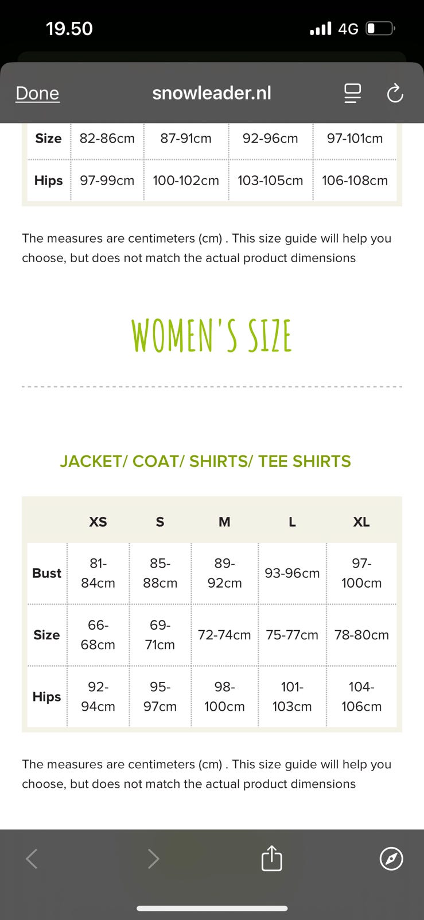Viewport: 424px width, 920px height.
Task: Tap the Done button
Action: pos(37,93)
